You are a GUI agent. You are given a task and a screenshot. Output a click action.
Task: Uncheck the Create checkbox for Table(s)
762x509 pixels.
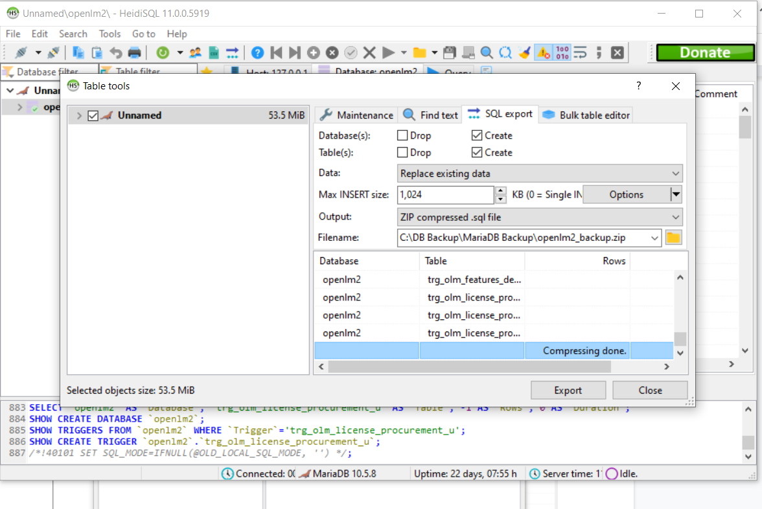pyautogui.click(x=477, y=153)
